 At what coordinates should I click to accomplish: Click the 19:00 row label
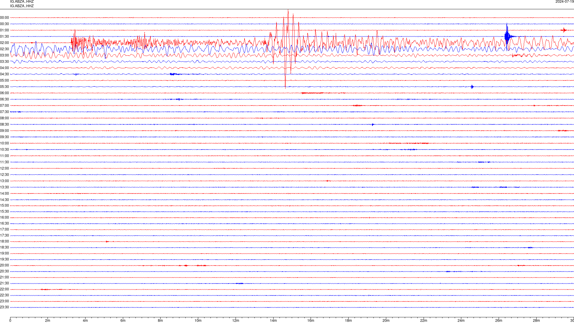(4, 253)
